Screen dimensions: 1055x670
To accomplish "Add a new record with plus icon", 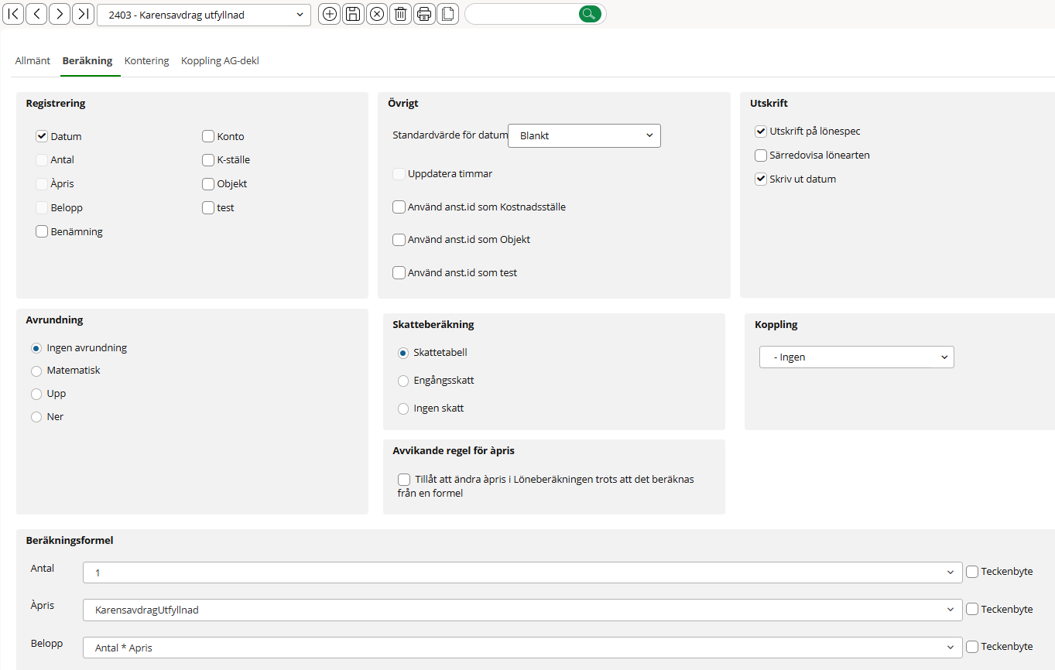I will [x=330, y=14].
